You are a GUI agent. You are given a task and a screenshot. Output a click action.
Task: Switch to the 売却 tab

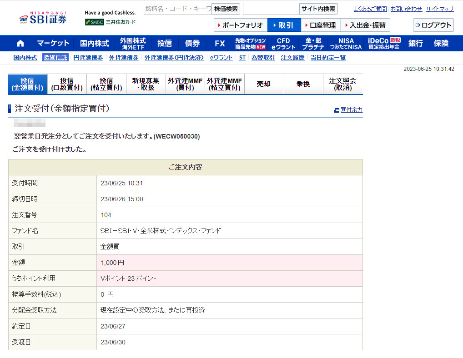[264, 84]
